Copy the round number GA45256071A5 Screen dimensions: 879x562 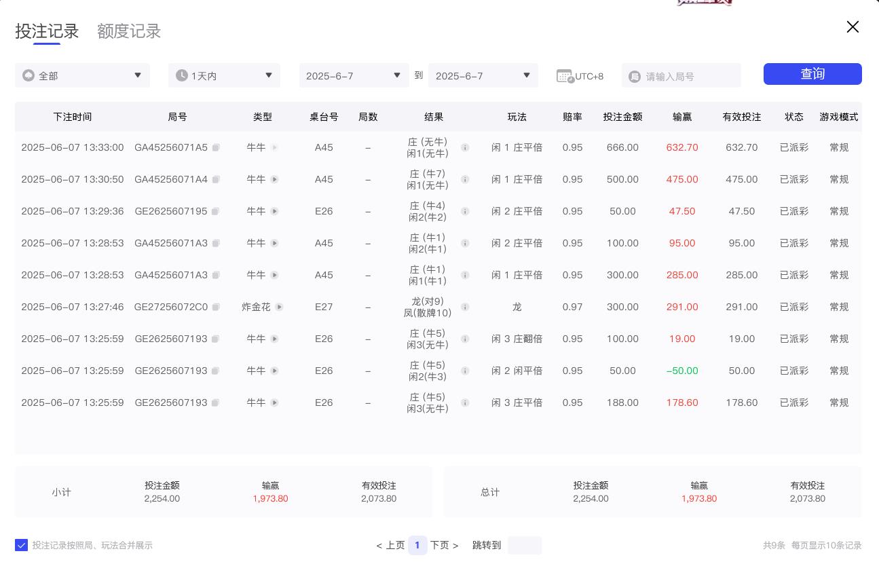click(216, 147)
